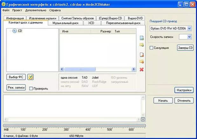Screen dimensions: 197x139
Task: Click the file list scroll left arrow
Action: [x=62, y=69]
